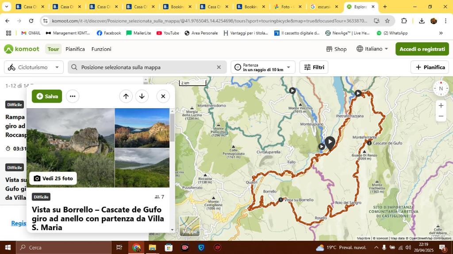Screen dimensions: 453x254
Task: Open the Mappe layer switcher thumbnail
Action: tap(190, 226)
